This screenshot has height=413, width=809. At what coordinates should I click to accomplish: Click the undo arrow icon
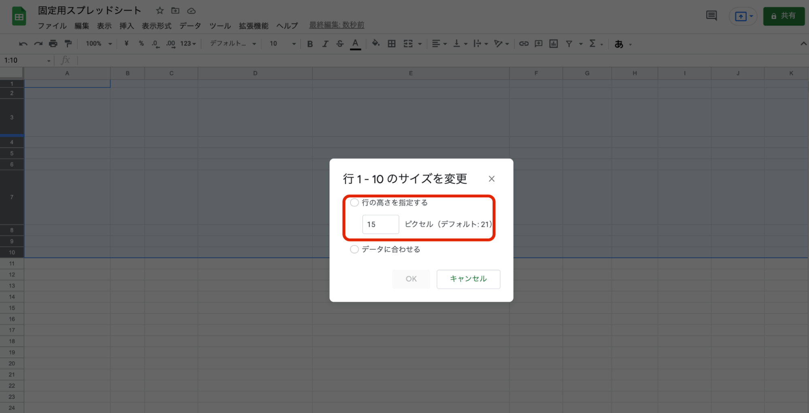click(23, 44)
